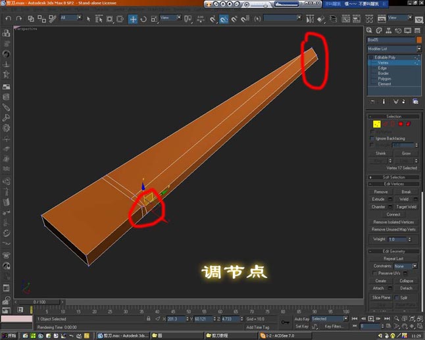Select Edge sub-object selection icon

tap(385, 124)
